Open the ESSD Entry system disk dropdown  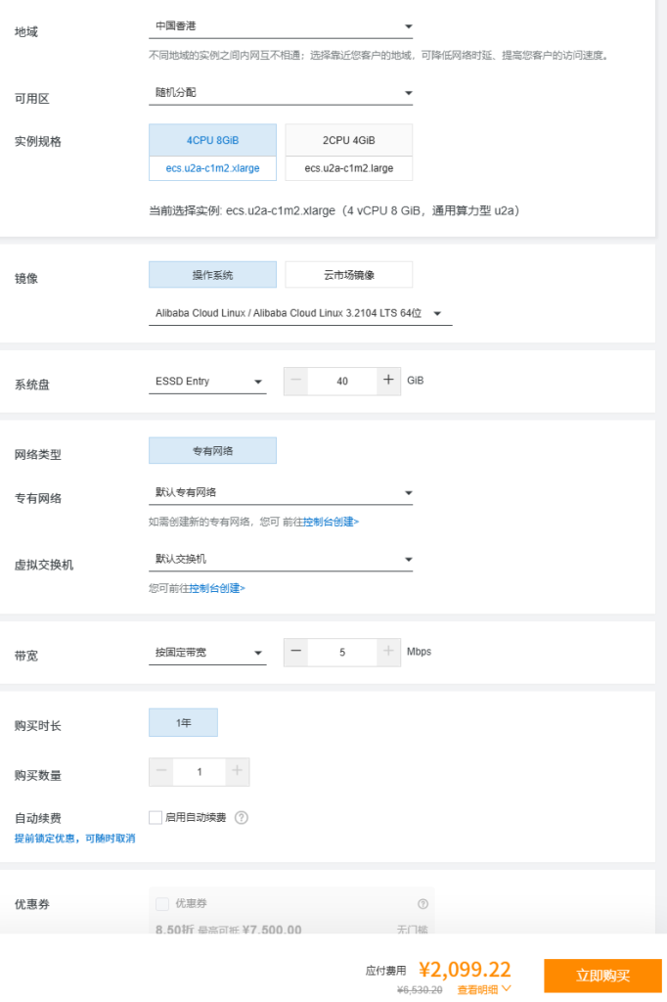[x=207, y=382]
